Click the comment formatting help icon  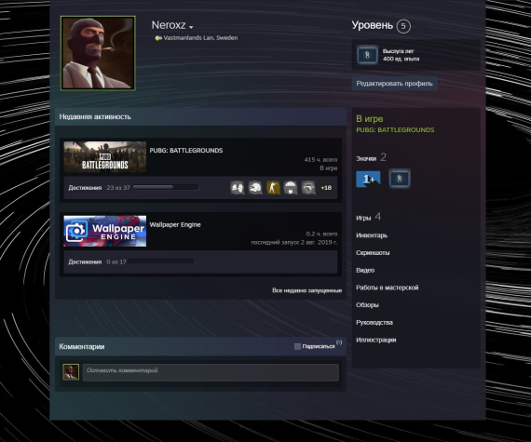tap(339, 342)
